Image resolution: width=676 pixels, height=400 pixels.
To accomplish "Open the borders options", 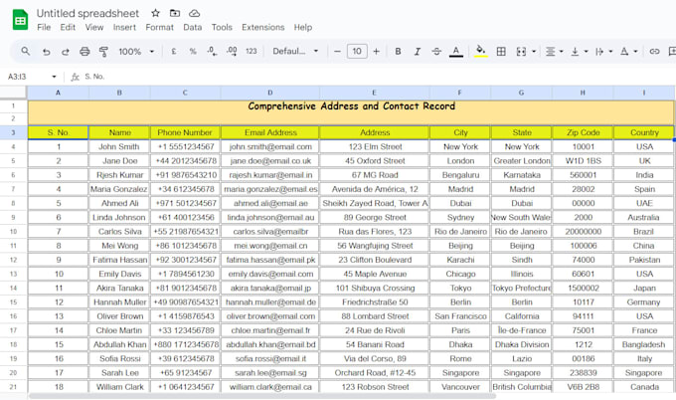I will [x=501, y=52].
